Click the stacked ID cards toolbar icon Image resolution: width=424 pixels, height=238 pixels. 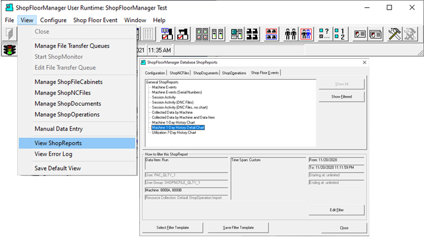375,34
